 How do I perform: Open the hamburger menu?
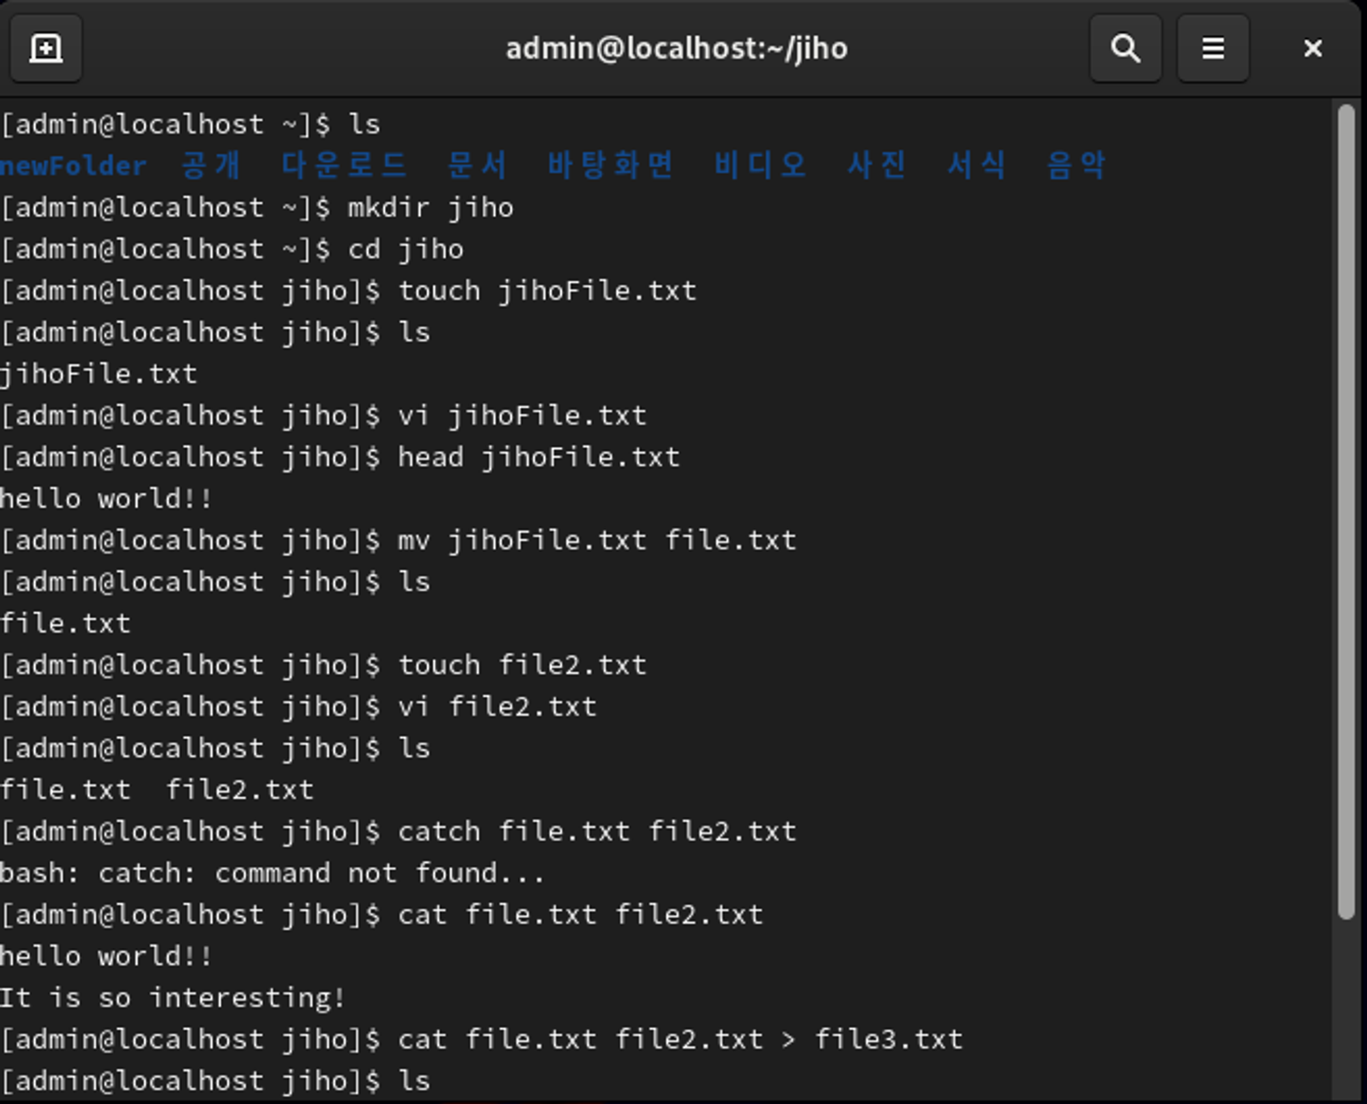1213,49
